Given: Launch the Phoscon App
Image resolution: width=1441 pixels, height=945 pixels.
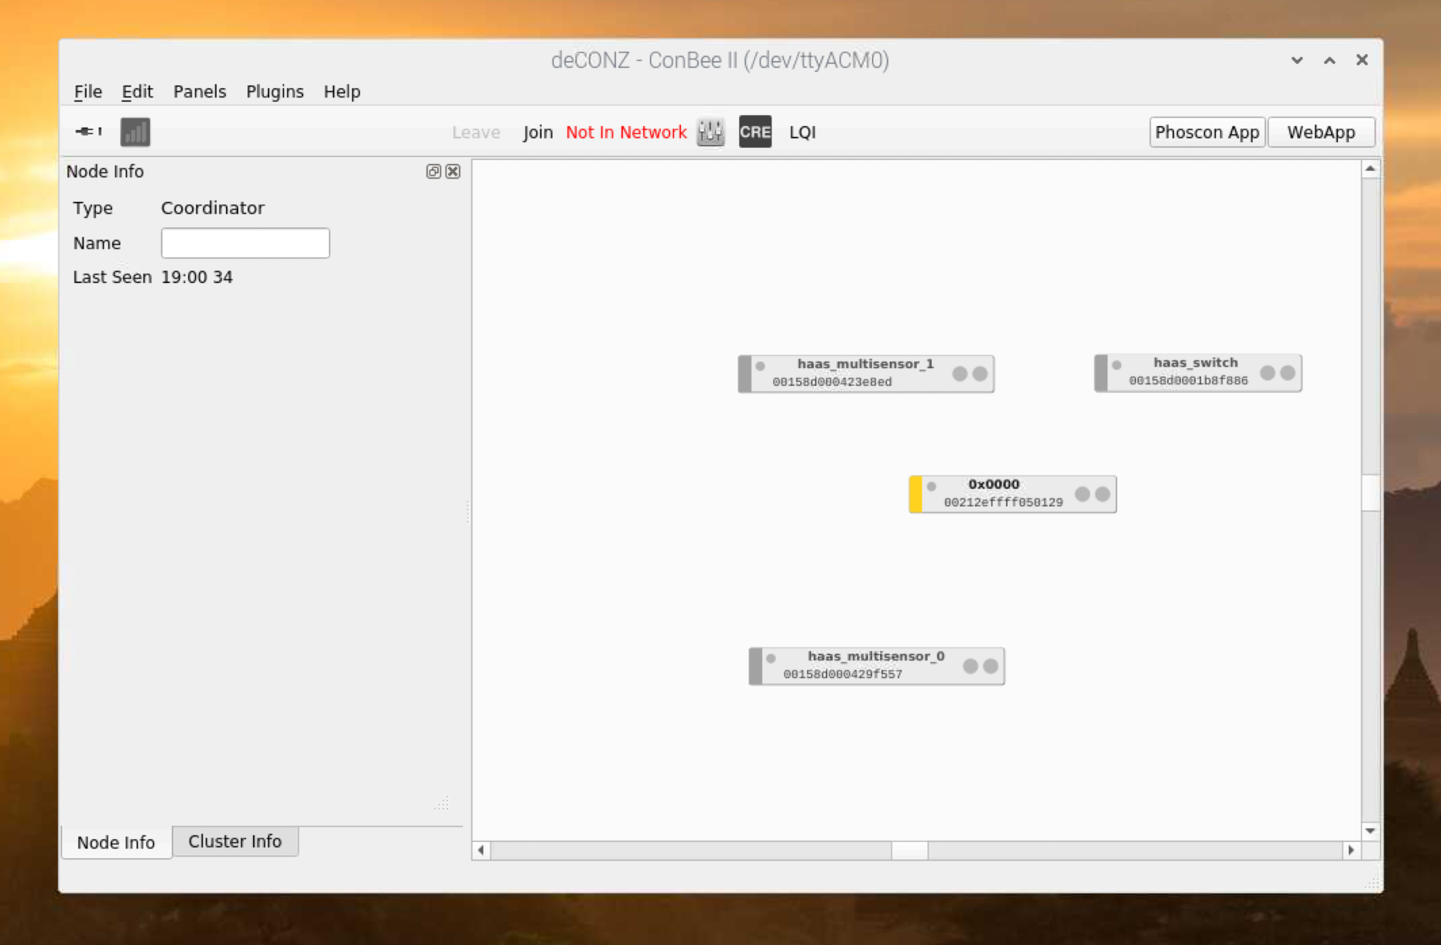Looking at the screenshot, I should pyautogui.click(x=1207, y=132).
